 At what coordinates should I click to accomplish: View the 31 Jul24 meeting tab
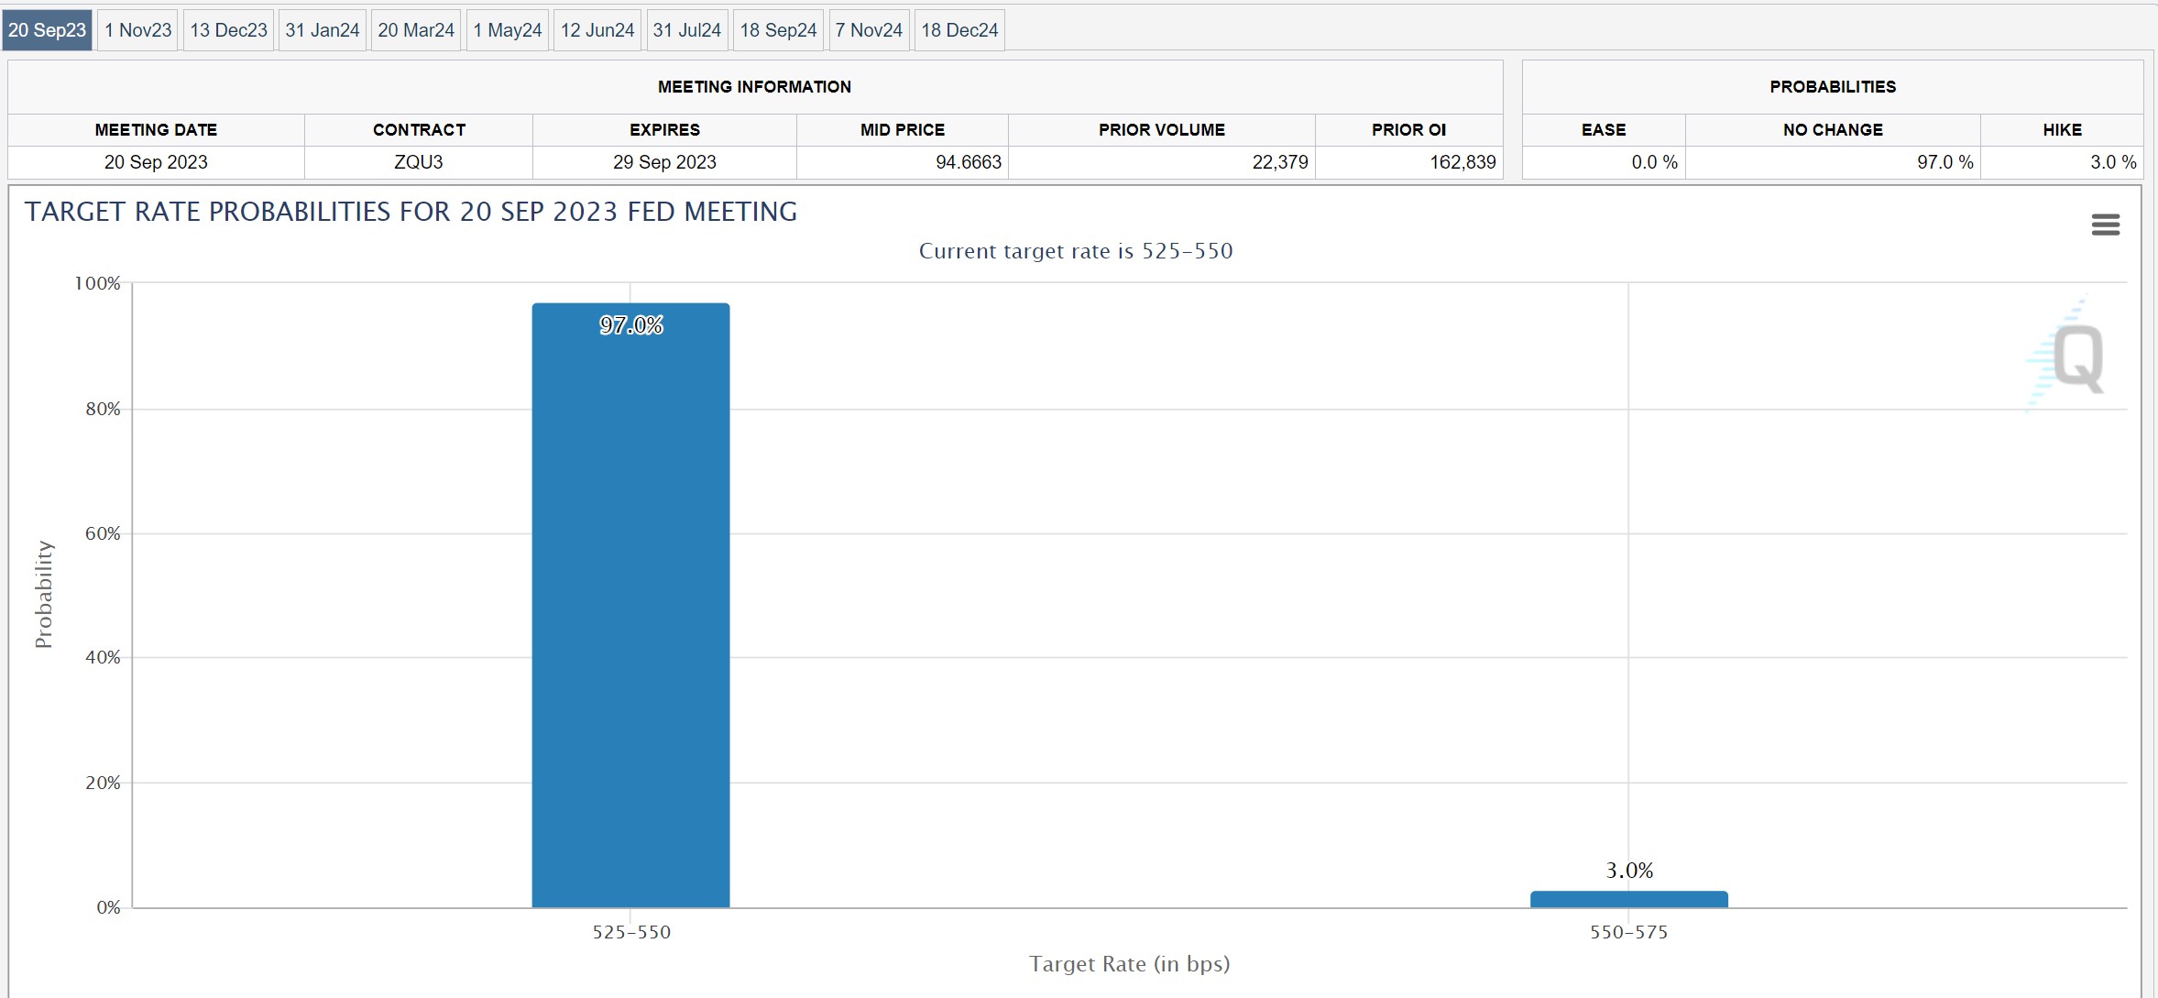click(x=686, y=30)
